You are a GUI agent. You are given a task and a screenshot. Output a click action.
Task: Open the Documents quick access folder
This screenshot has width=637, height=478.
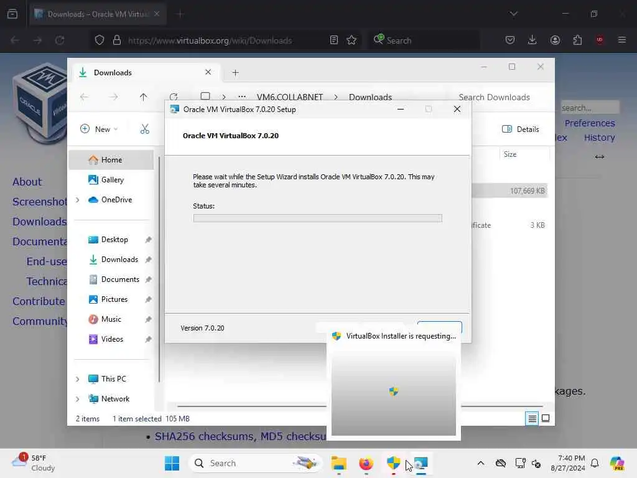tap(120, 279)
